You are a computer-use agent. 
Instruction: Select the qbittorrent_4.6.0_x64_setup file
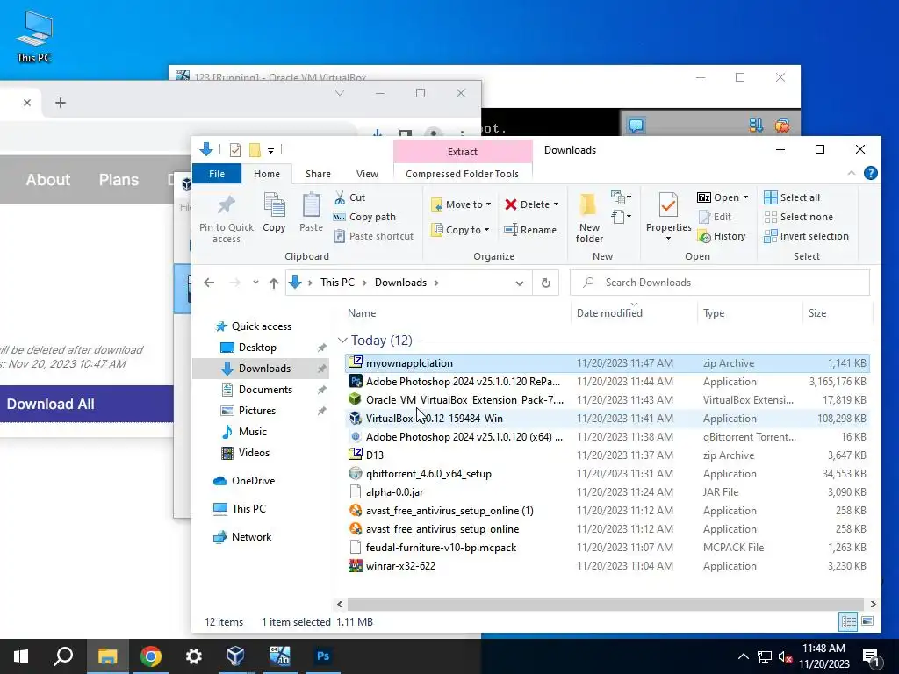[x=608, y=474]
